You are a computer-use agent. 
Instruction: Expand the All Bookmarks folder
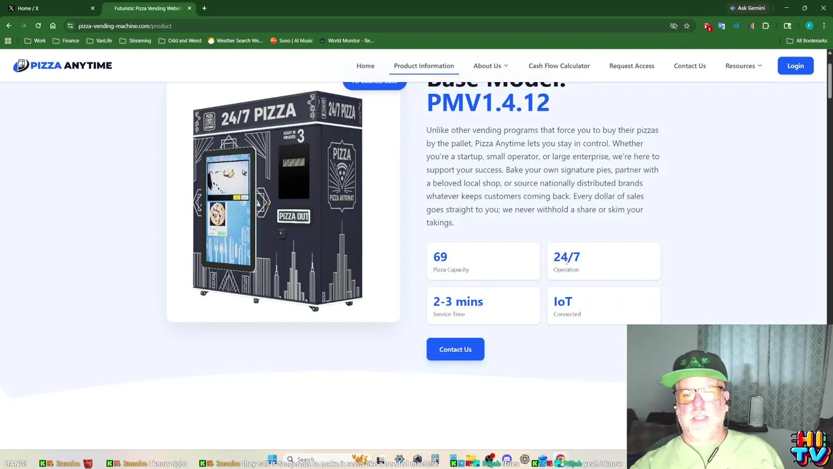(x=806, y=40)
